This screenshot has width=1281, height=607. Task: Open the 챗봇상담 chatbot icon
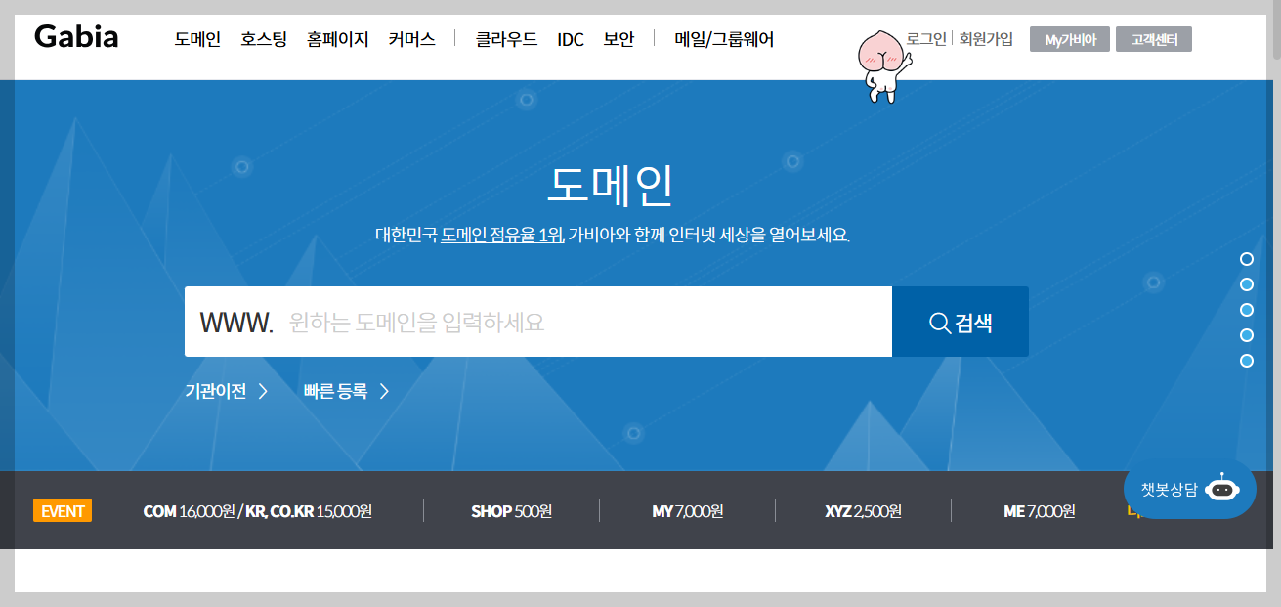[x=1189, y=490]
